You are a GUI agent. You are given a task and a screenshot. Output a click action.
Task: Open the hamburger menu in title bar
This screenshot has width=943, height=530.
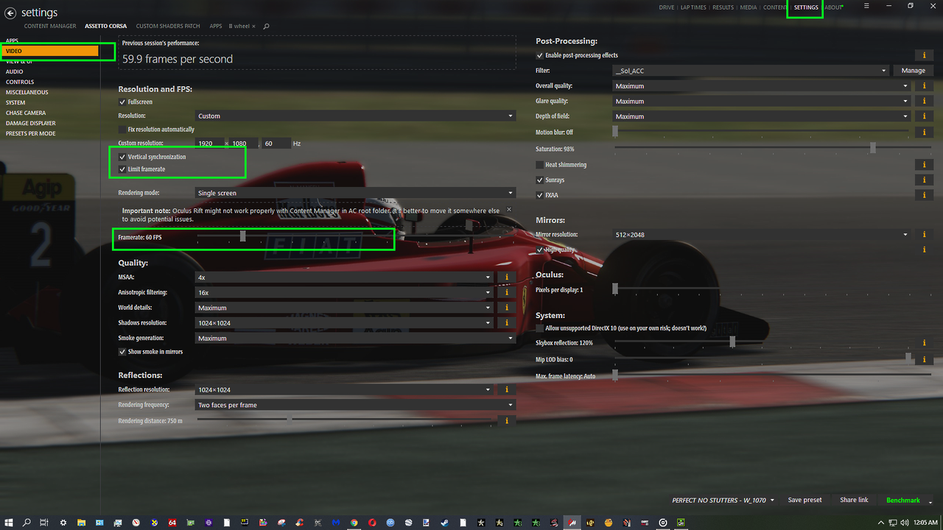866,6
